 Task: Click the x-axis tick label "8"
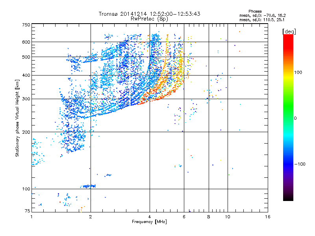click(x=209, y=217)
